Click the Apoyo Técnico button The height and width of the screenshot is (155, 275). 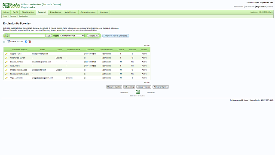click(x=144, y=87)
